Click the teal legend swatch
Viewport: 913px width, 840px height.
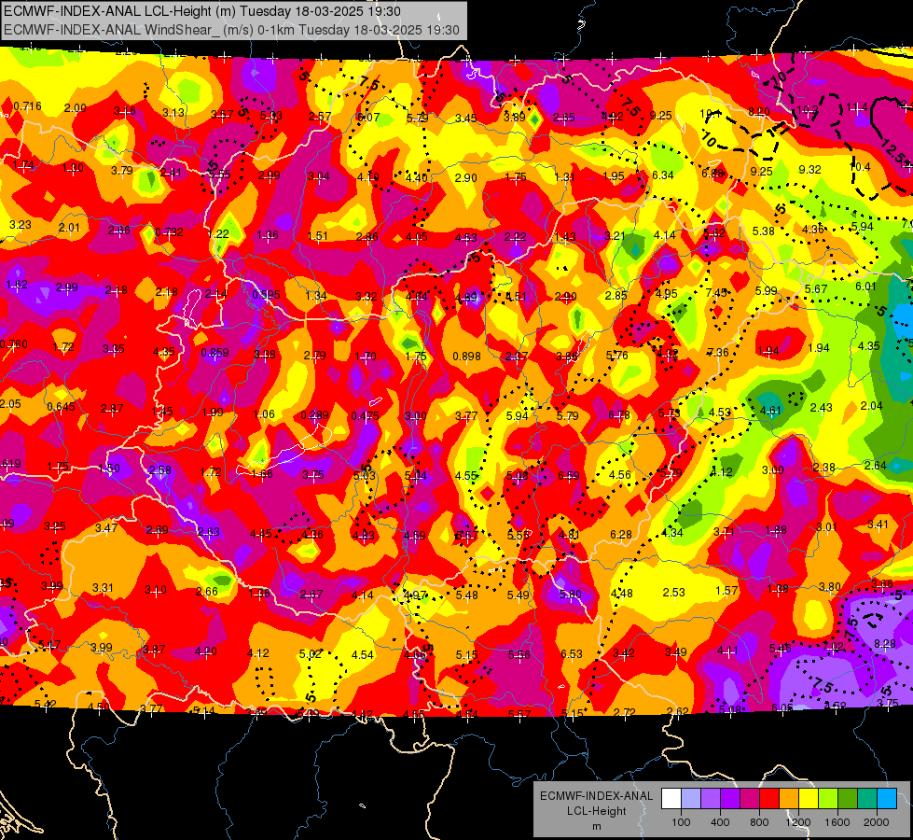[x=867, y=799]
